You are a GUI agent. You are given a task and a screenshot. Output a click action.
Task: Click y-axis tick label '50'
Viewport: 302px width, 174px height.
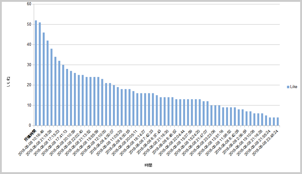pyautogui.click(x=29, y=24)
